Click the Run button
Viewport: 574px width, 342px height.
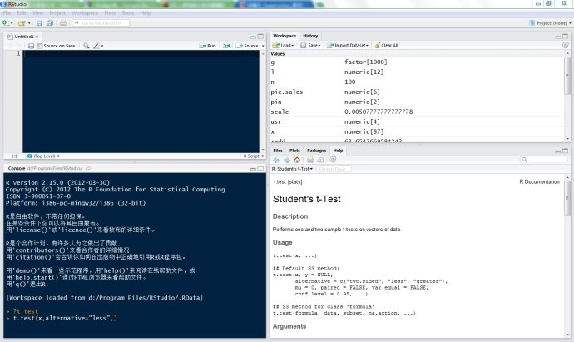coord(208,46)
